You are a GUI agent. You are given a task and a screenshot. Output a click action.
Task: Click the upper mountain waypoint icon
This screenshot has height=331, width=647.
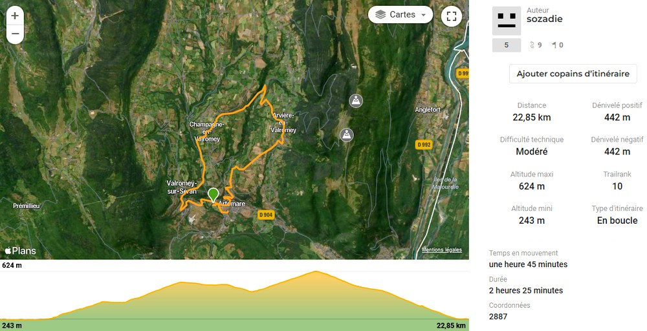click(356, 101)
